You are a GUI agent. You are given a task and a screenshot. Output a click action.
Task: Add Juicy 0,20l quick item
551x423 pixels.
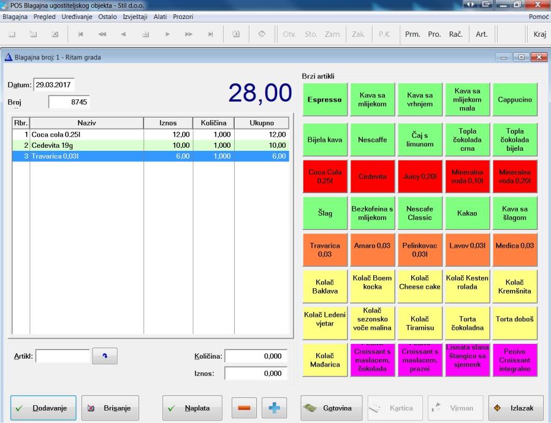pos(420,177)
